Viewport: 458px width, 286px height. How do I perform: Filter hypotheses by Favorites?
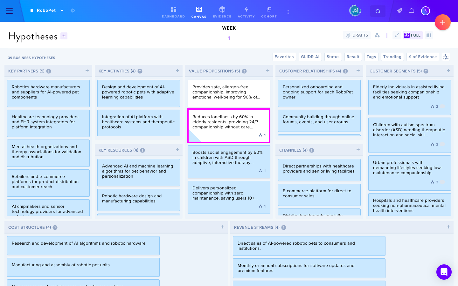pos(284,57)
